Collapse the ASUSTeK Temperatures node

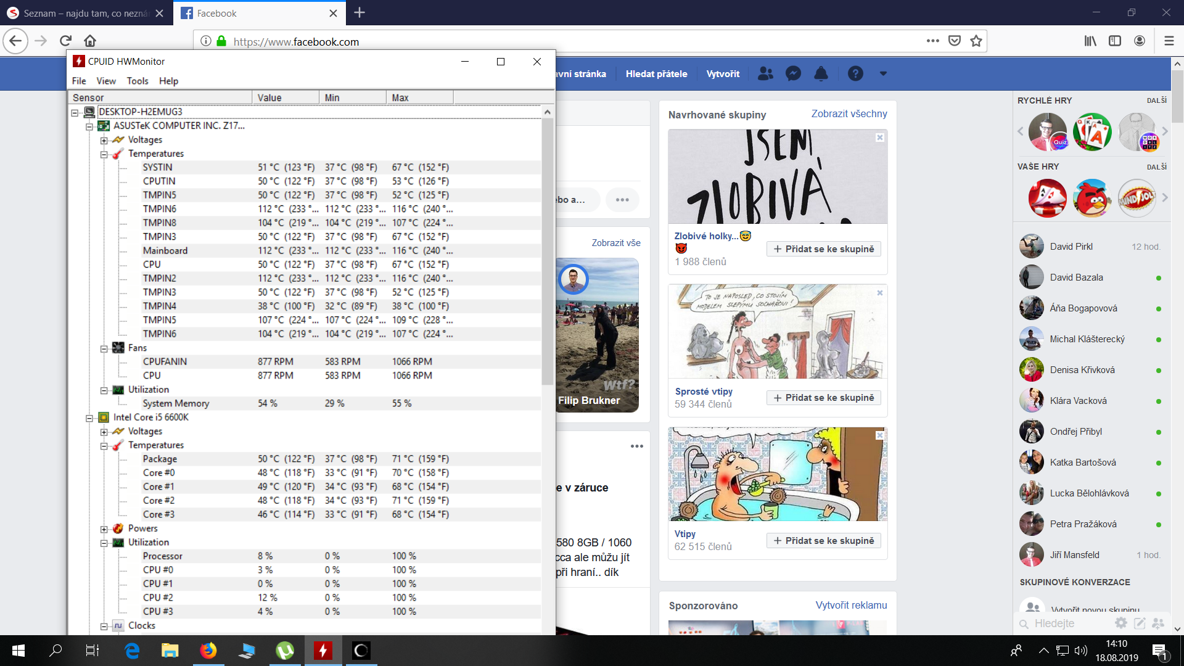(104, 154)
